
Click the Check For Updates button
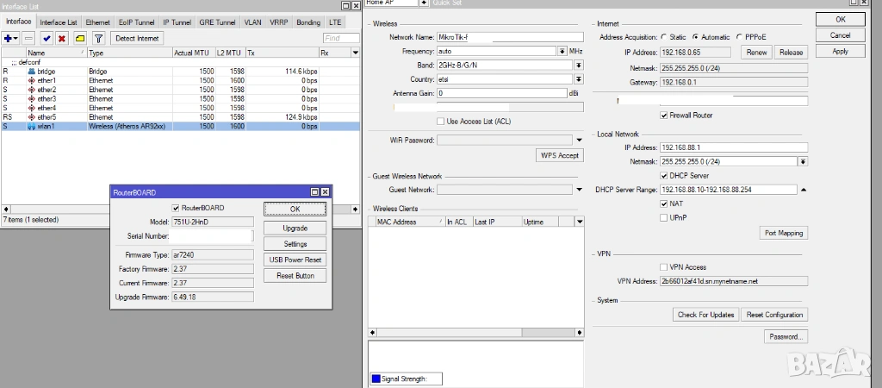(x=705, y=315)
